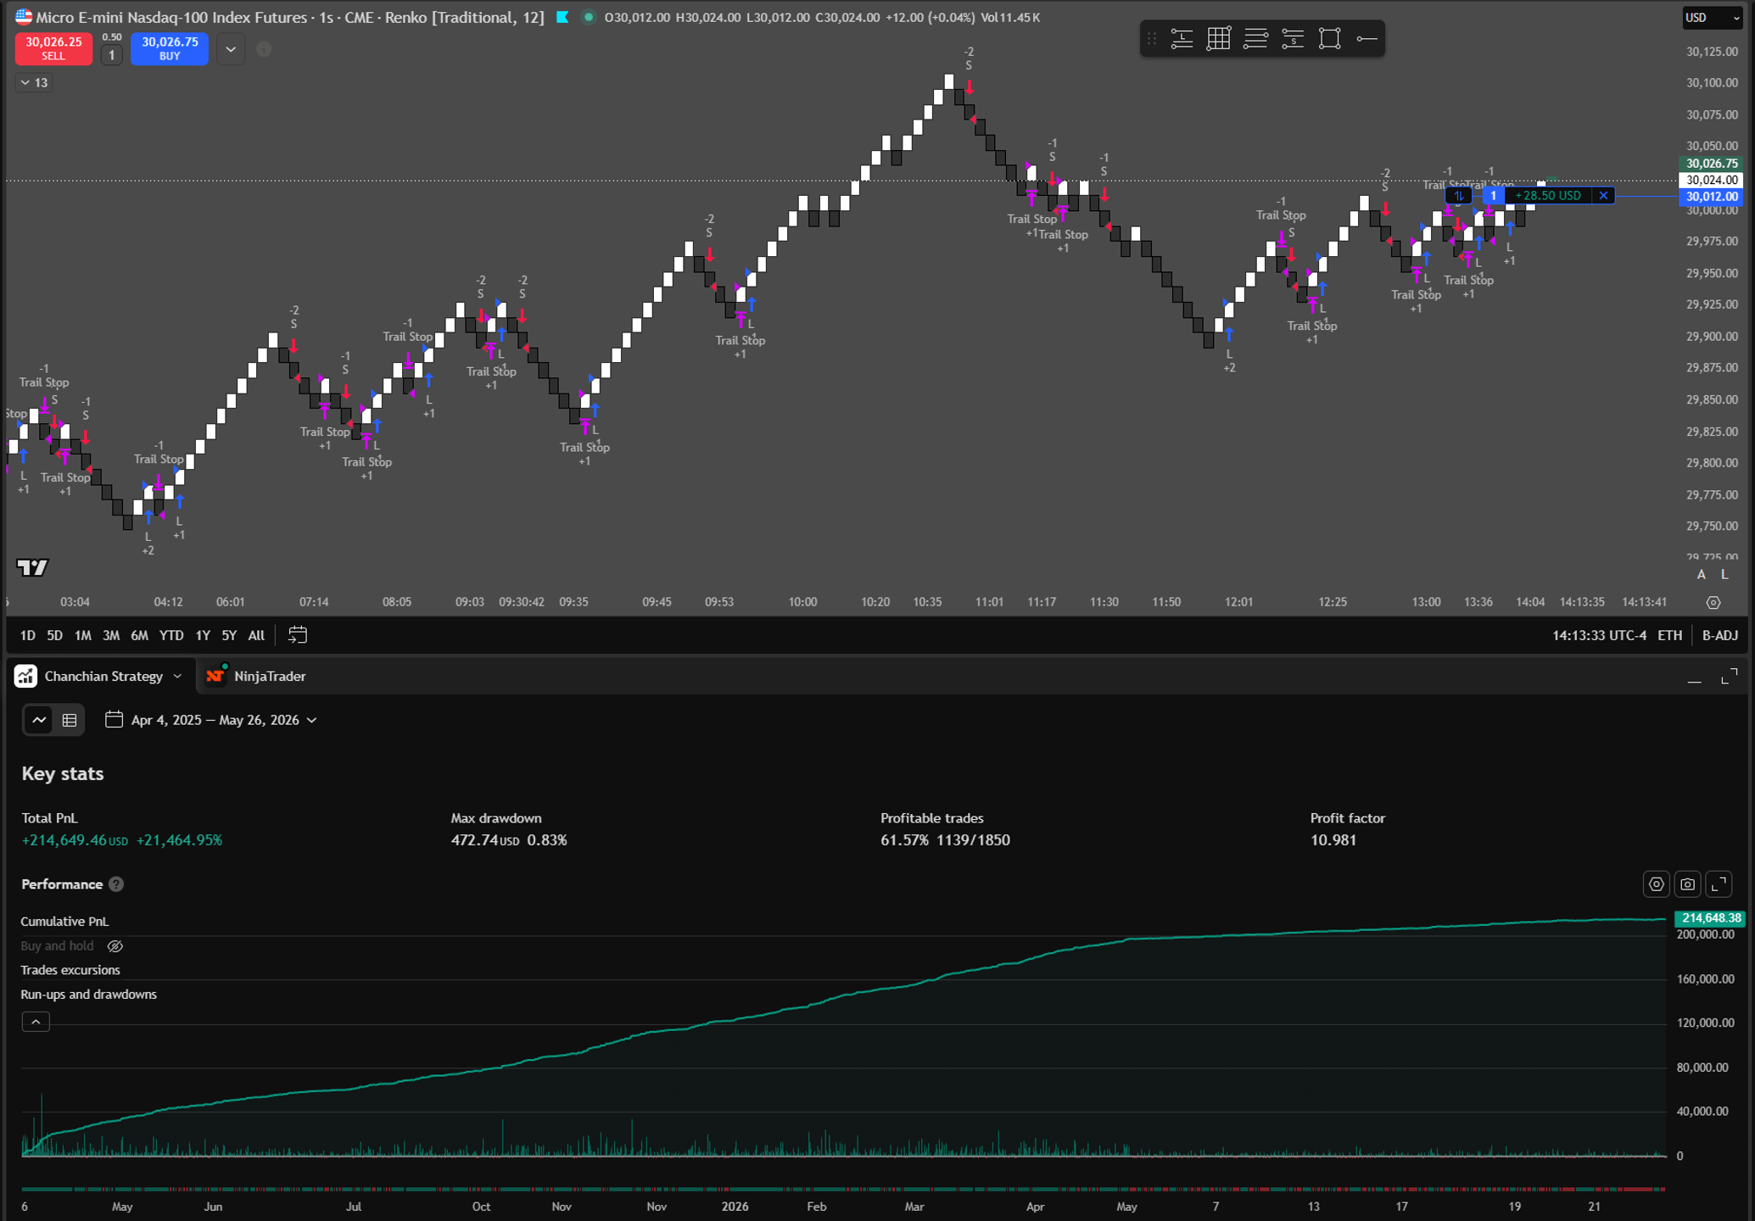Click the order info circle icon
Image resolution: width=1755 pixels, height=1221 pixels.
pos(264,49)
